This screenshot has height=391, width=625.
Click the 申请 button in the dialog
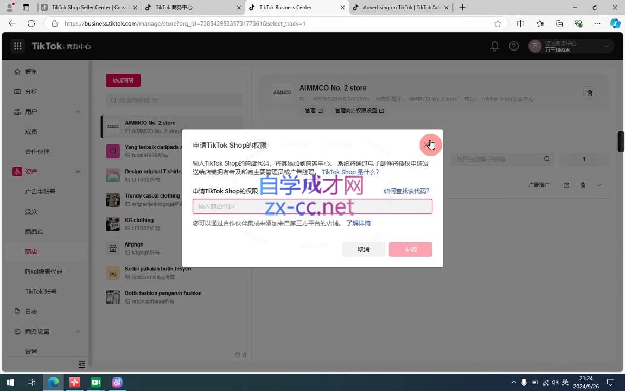410,249
